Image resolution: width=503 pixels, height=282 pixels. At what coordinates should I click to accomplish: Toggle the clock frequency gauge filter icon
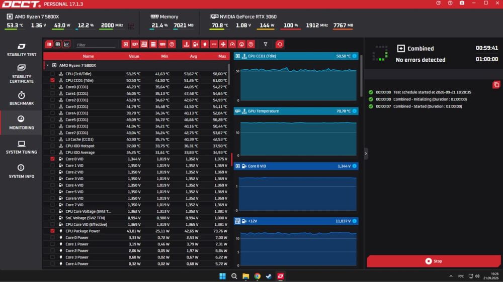click(232, 45)
